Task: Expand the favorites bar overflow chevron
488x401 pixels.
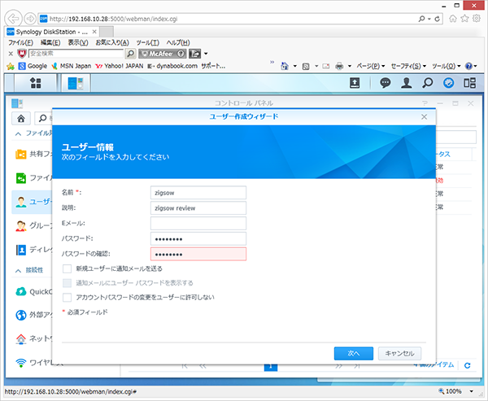Action: tap(272, 63)
